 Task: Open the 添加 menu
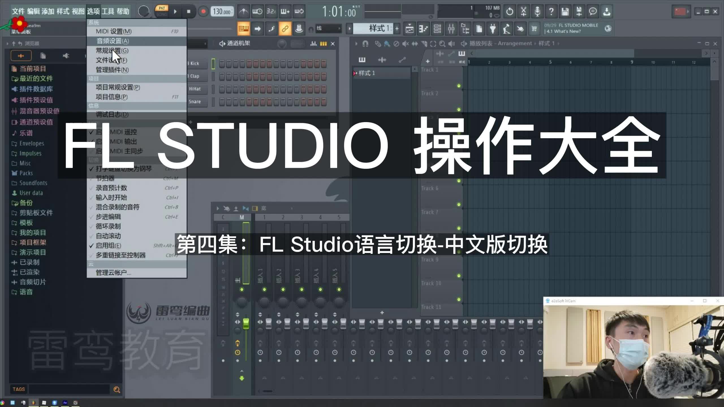click(x=48, y=11)
